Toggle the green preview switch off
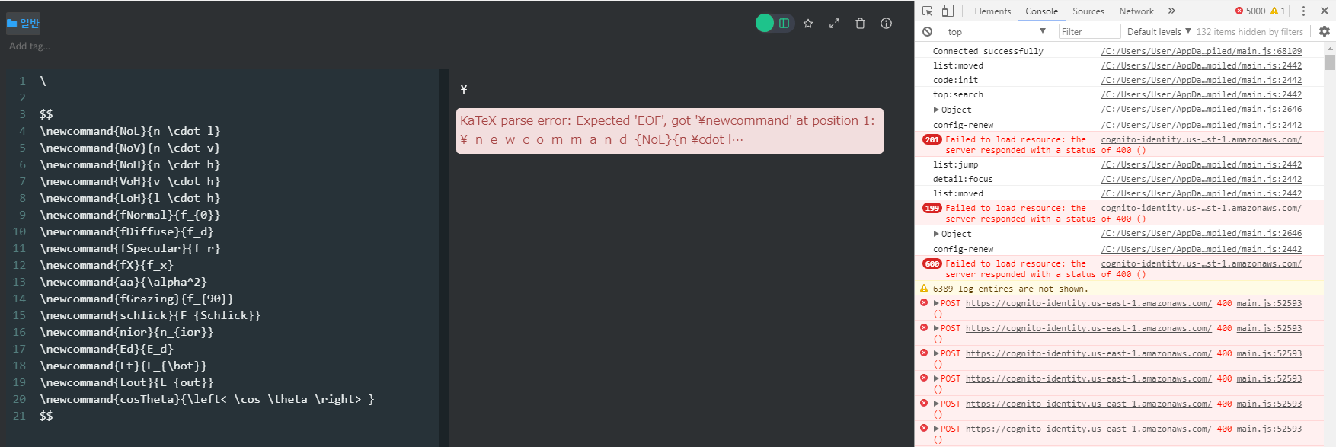The width and height of the screenshot is (1336, 447). pos(764,24)
